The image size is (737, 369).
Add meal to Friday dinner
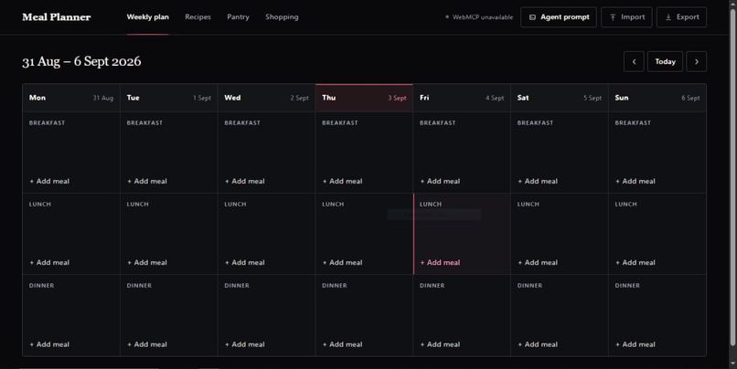tap(441, 344)
